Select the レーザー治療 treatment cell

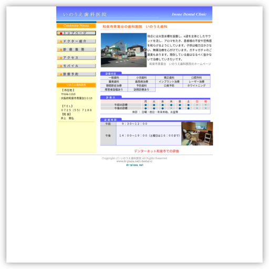coord(196,81)
